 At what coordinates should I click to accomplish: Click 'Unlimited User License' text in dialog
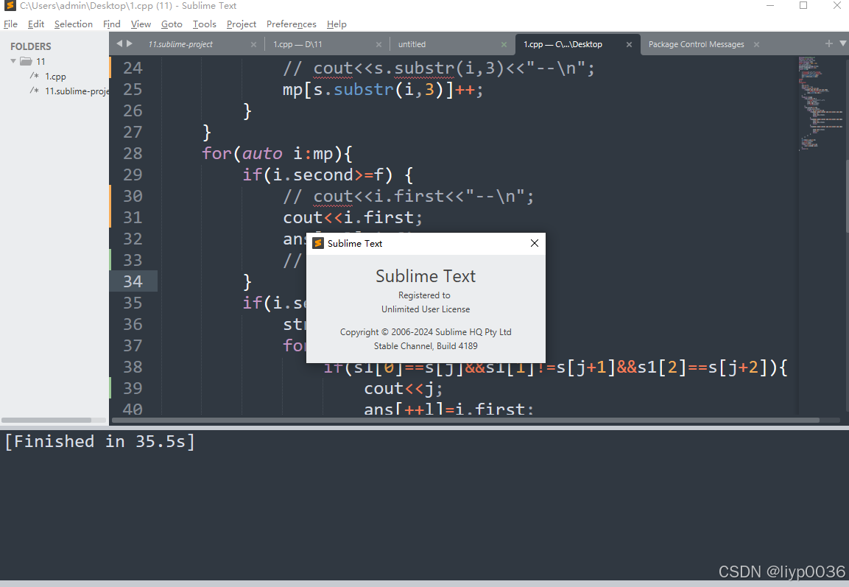tap(426, 309)
